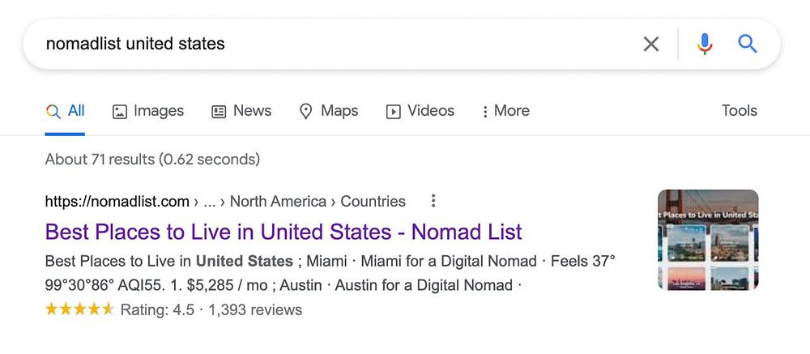The height and width of the screenshot is (354, 810).
Task: Clear the search query with X icon
Action: pos(651,45)
